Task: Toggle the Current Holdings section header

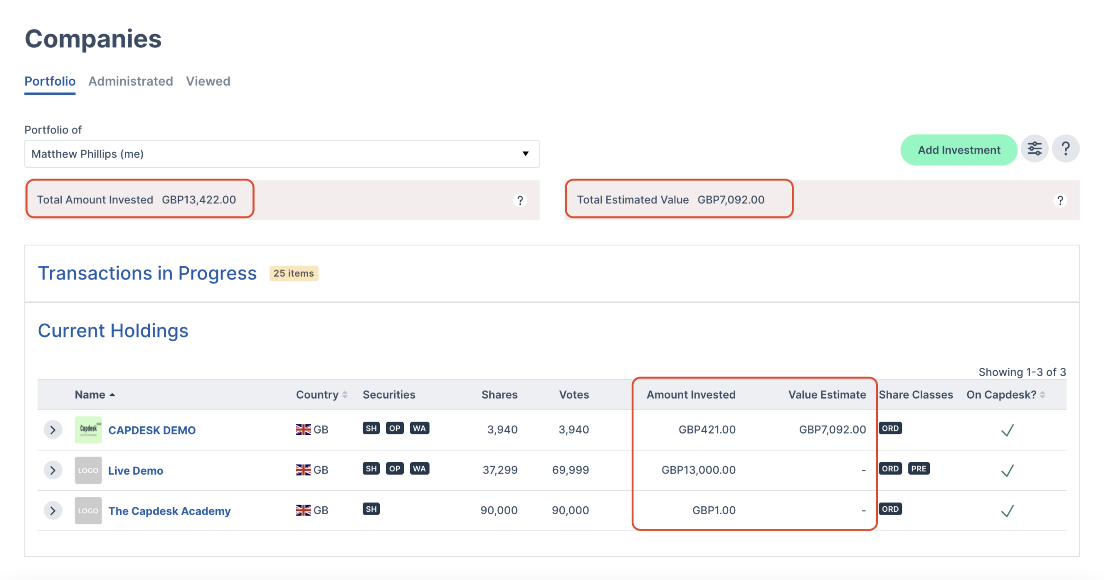Action: tap(113, 331)
